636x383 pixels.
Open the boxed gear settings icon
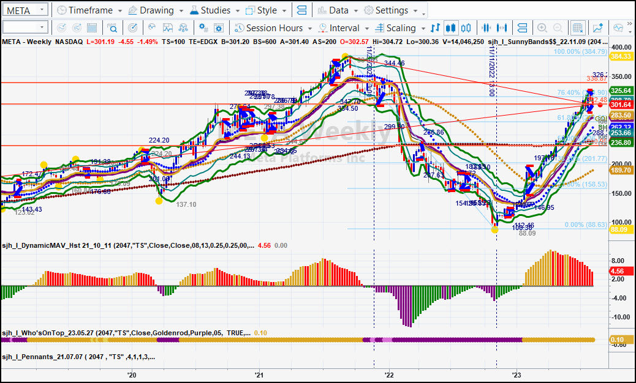point(219,28)
